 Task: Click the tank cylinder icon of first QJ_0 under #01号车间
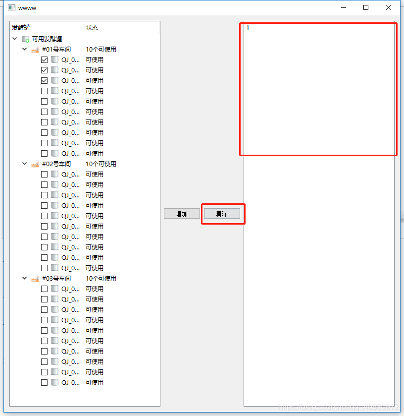pos(54,59)
